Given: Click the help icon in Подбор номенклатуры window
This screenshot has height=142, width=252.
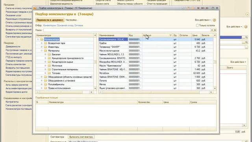Looking at the screenshot, I should [x=214, y=20].
